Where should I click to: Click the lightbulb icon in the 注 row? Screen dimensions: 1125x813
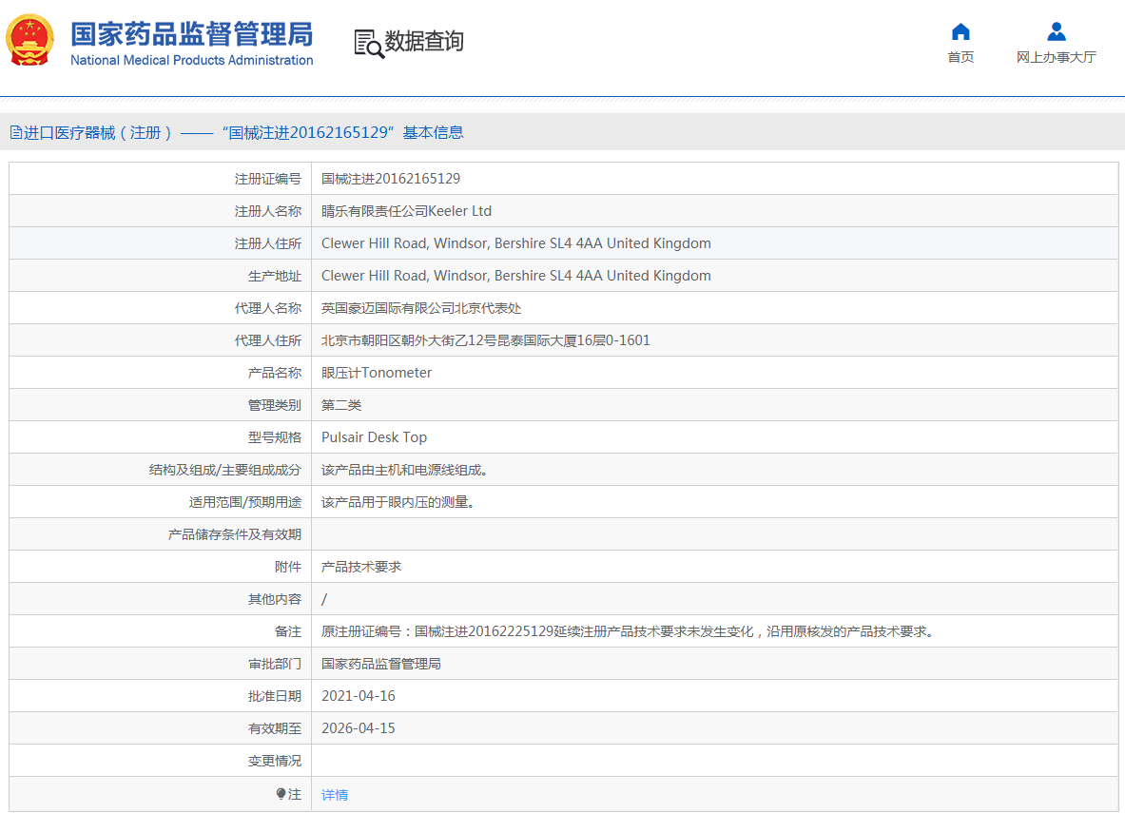[281, 794]
